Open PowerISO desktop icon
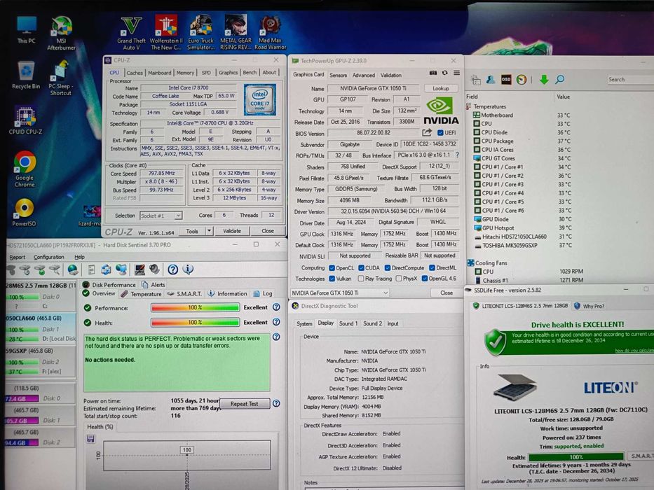The image size is (654, 490). click(25, 213)
